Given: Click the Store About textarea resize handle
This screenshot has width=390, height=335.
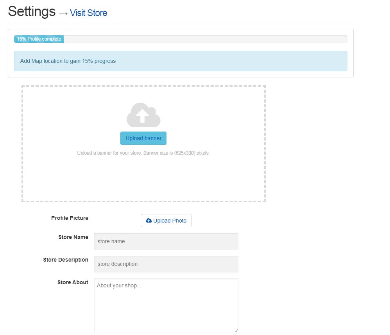Looking at the screenshot, I should pyautogui.click(x=236, y=331).
